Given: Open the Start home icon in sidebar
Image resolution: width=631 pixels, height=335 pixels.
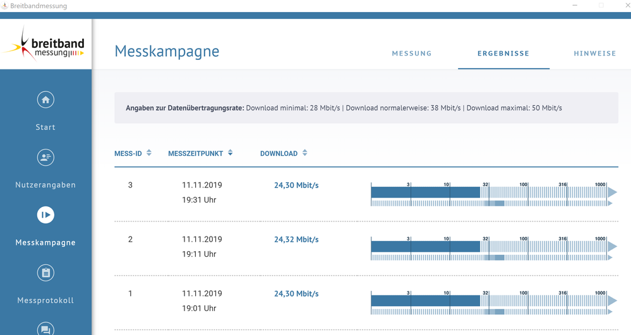Looking at the screenshot, I should [x=45, y=100].
